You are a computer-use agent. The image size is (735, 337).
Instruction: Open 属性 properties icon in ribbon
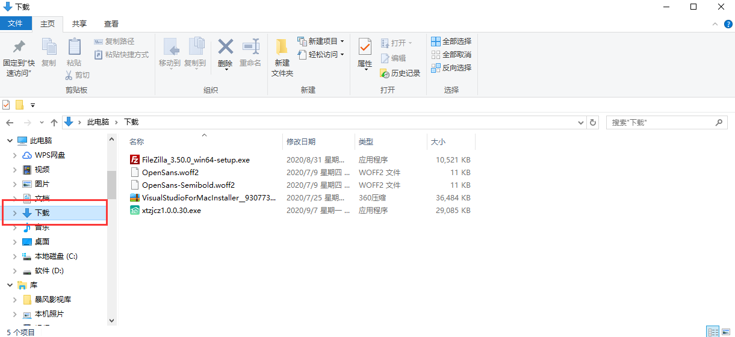point(365,47)
